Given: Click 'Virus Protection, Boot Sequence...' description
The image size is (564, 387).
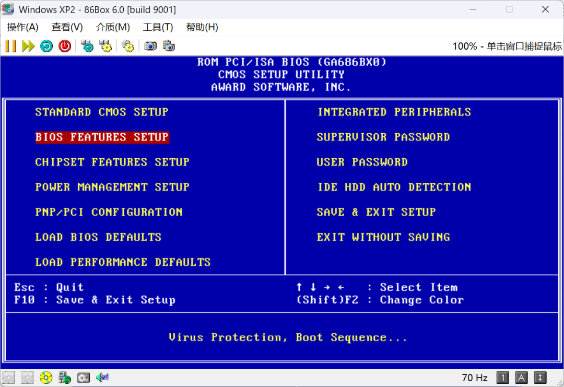Looking at the screenshot, I should click(x=288, y=337).
